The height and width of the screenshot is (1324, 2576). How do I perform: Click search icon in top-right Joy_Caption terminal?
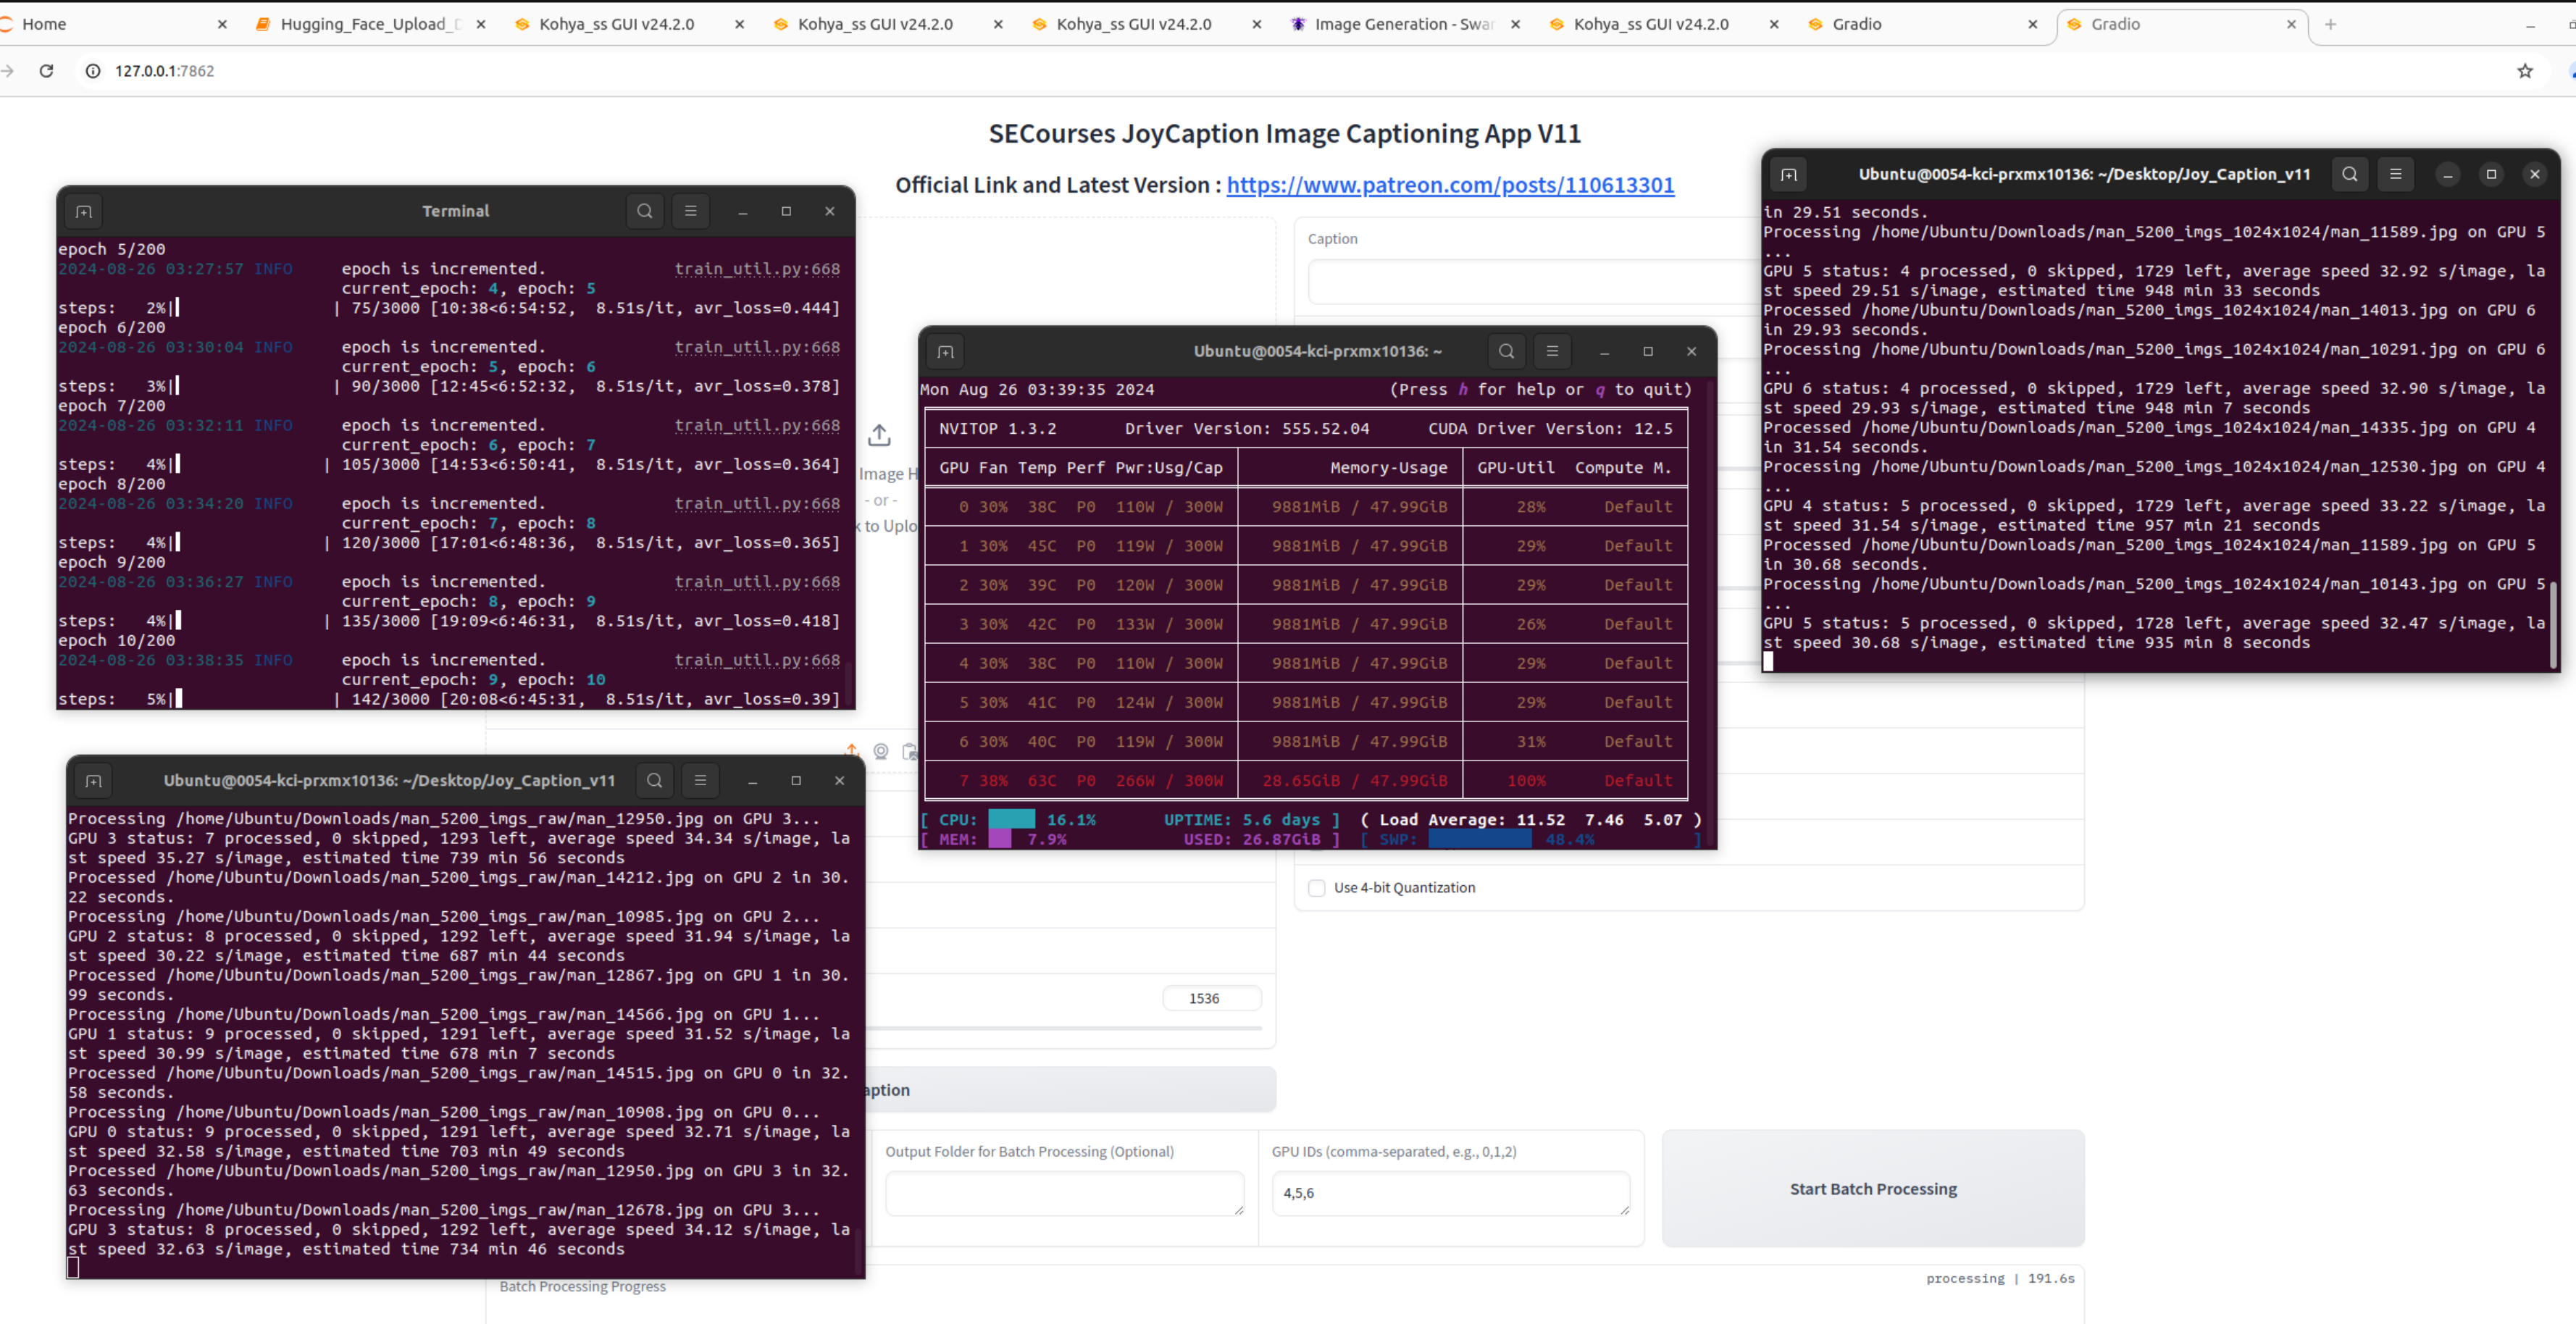pyautogui.click(x=2349, y=174)
